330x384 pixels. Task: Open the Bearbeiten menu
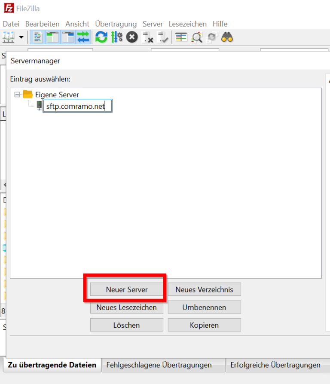(x=42, y=24)
